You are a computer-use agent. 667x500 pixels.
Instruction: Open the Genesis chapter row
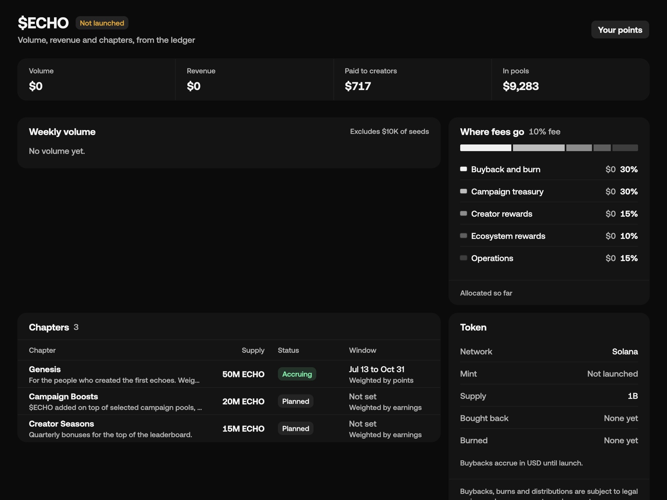[x=229, y=374]
